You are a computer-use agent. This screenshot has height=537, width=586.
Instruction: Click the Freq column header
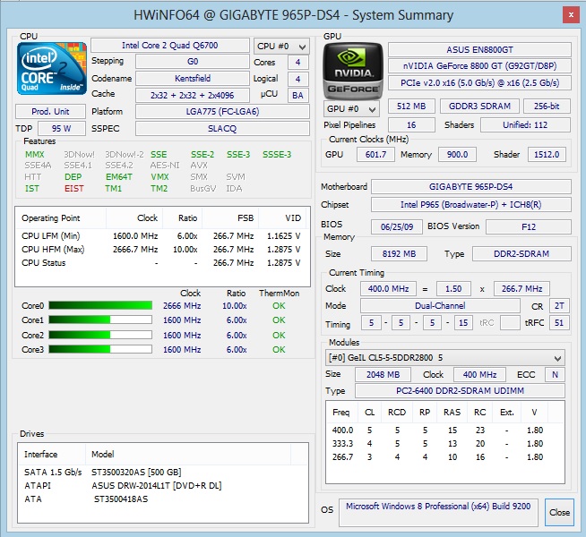tap(341, 413)
